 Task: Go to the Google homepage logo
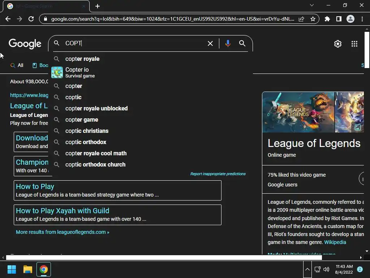(25, 44)
